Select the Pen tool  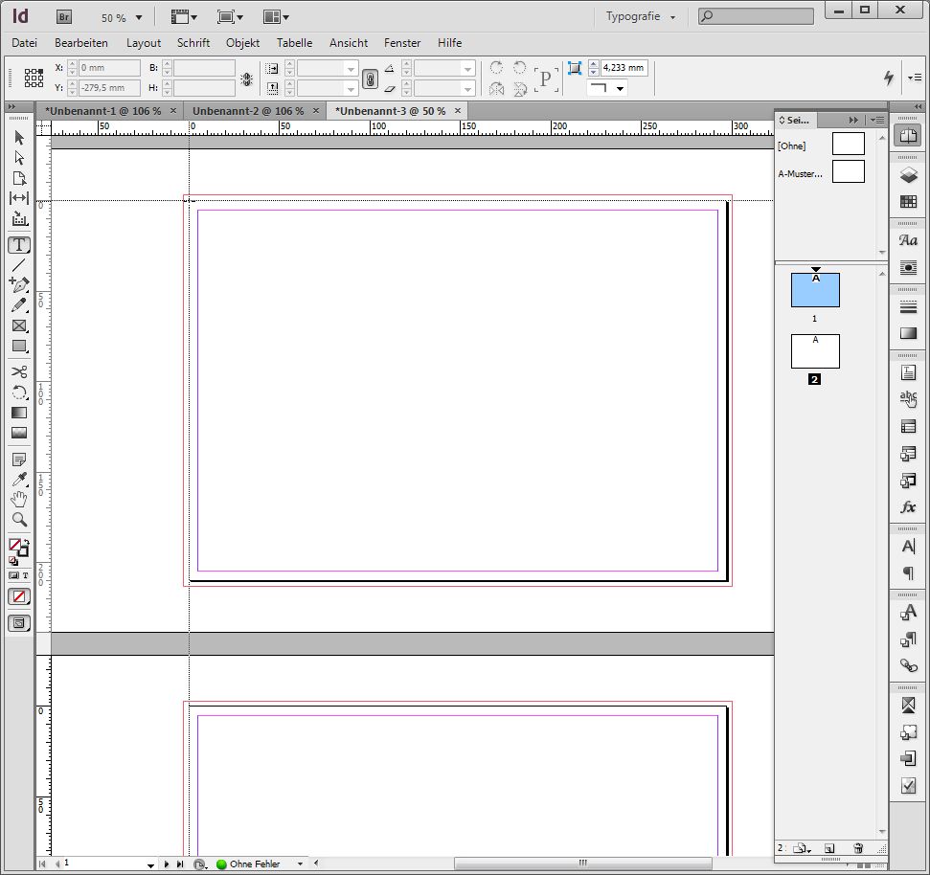tap(18, 284)
